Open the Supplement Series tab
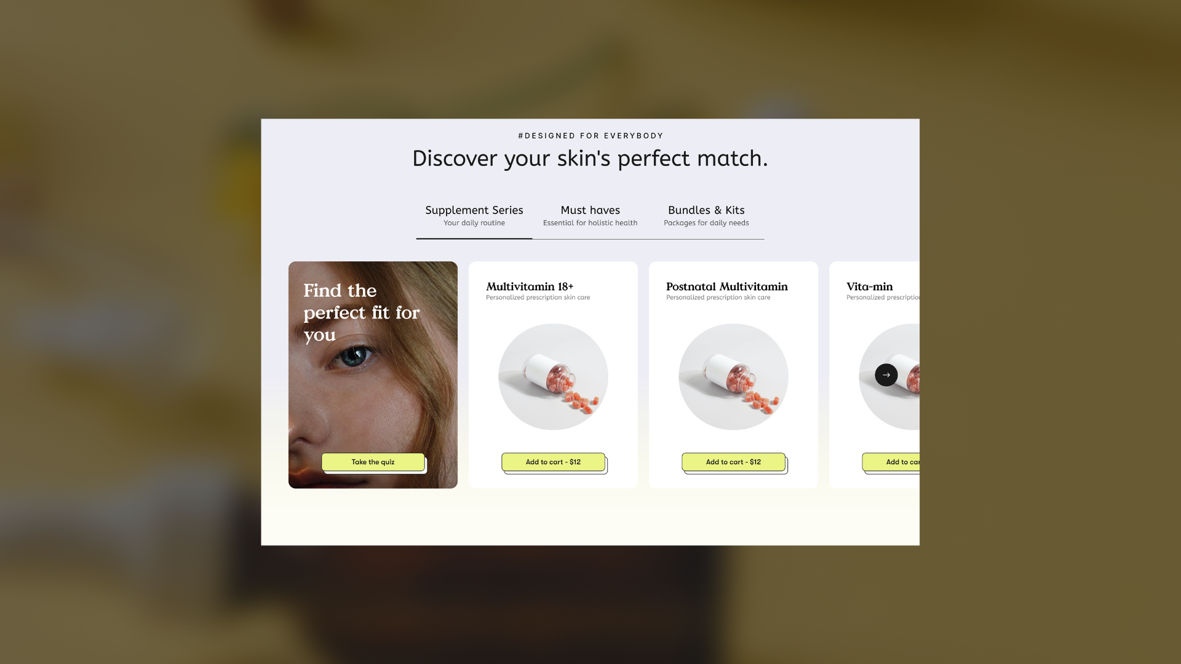1181x664 pixels. 474,216
